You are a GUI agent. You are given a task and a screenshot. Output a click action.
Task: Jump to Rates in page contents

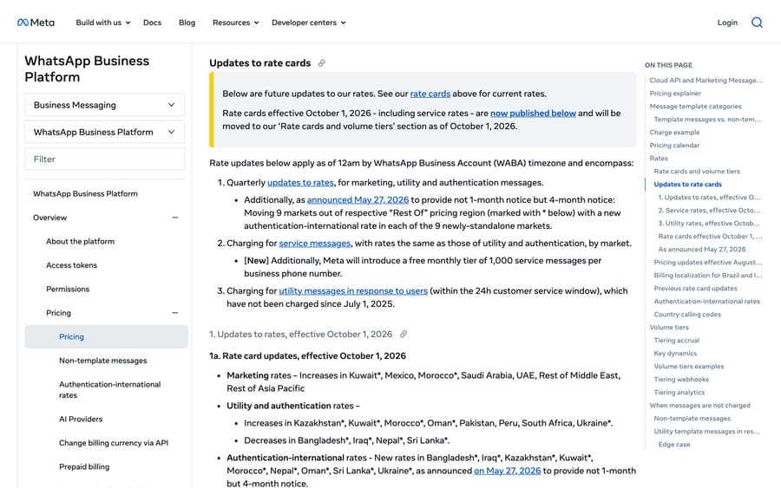[x=659, y=159]
